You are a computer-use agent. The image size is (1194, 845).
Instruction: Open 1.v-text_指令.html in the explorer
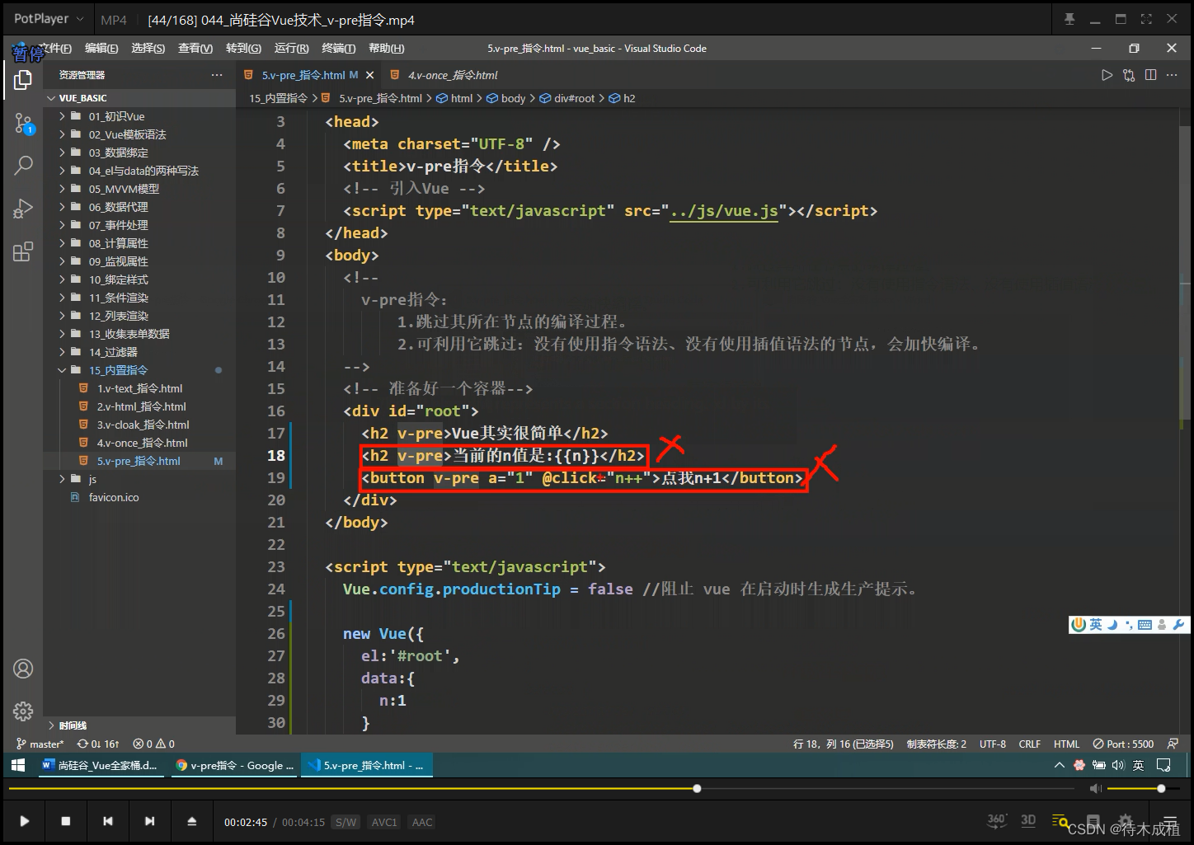click(x=139, y=388)
